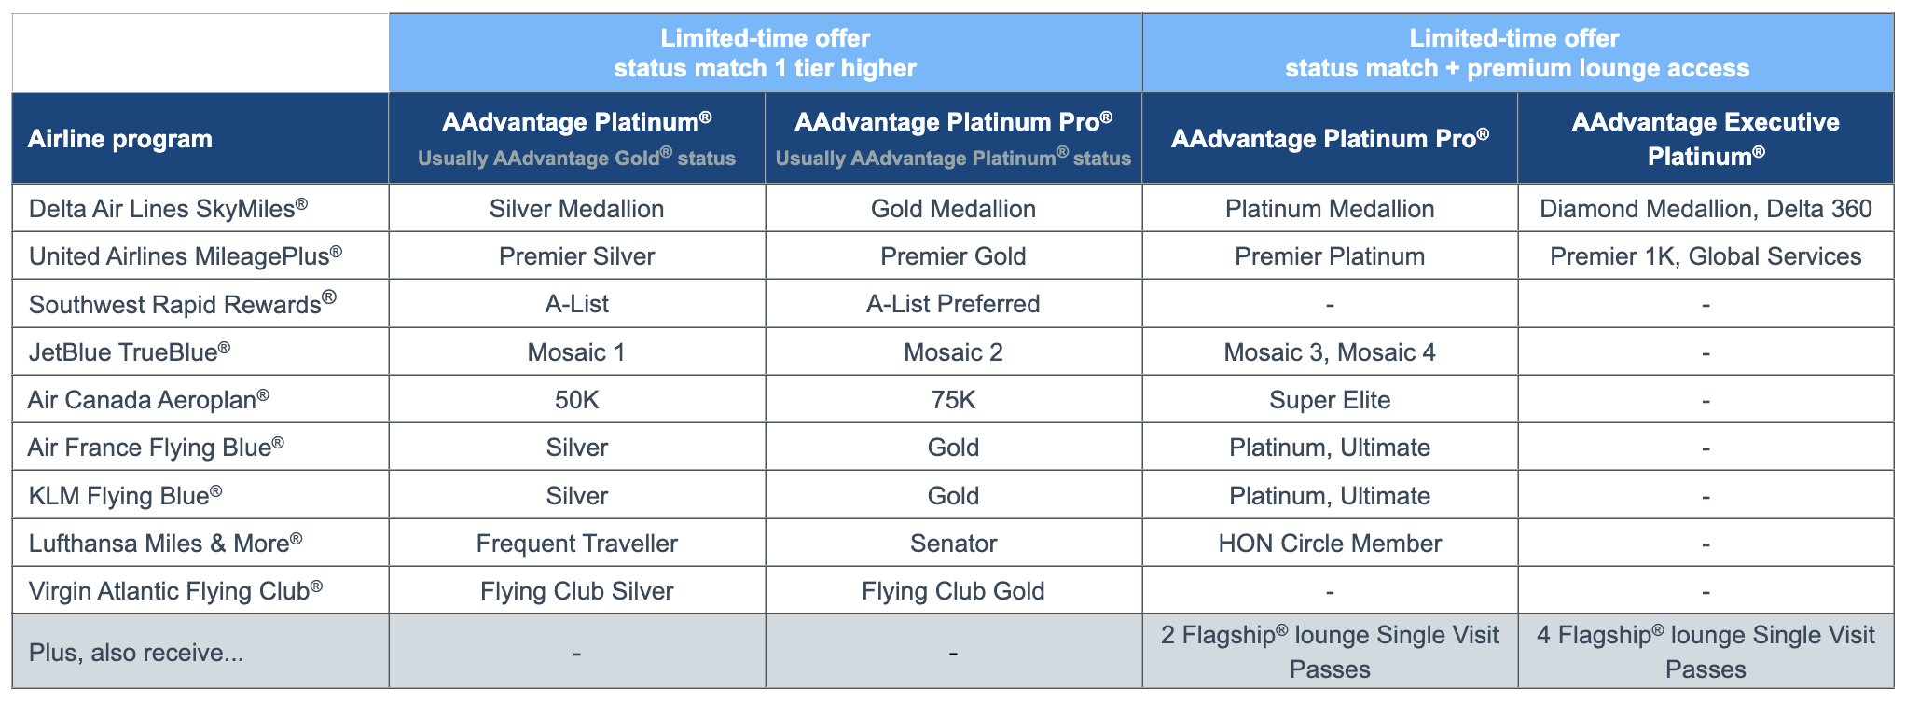The height and width of the screenshot is (703, 1906).
Task: Select the status match 1 tier higher header
Action: (765, 53)
